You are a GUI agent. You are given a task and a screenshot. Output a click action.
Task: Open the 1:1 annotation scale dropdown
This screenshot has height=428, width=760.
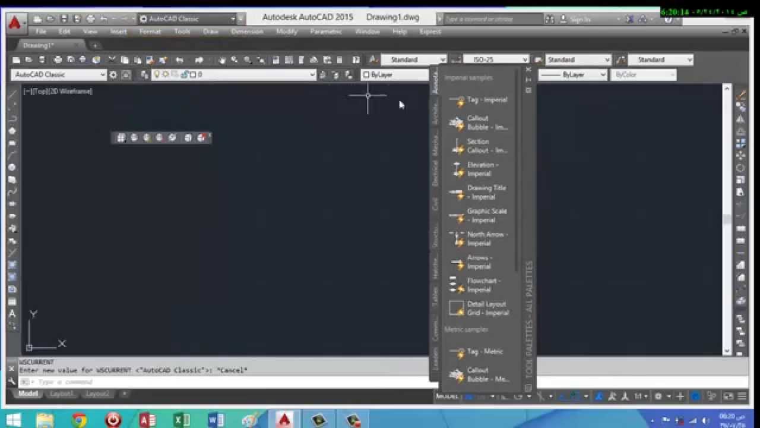tap(641, 396)
